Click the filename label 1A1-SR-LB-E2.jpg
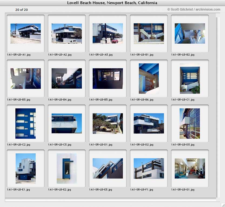Image resolution: width=225 pixels, height=207 pixels. pos(59,190)
